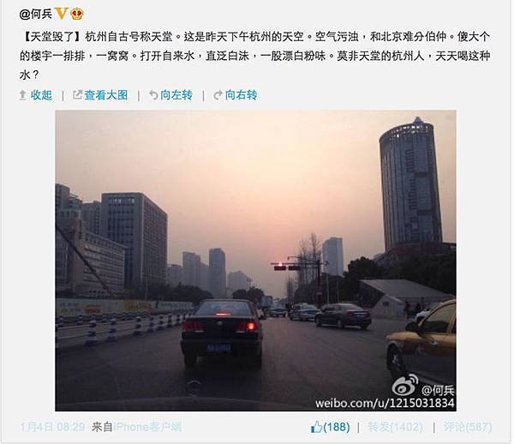
Task: Click the crown membership badge icon
Action: (x=77, y=14)
